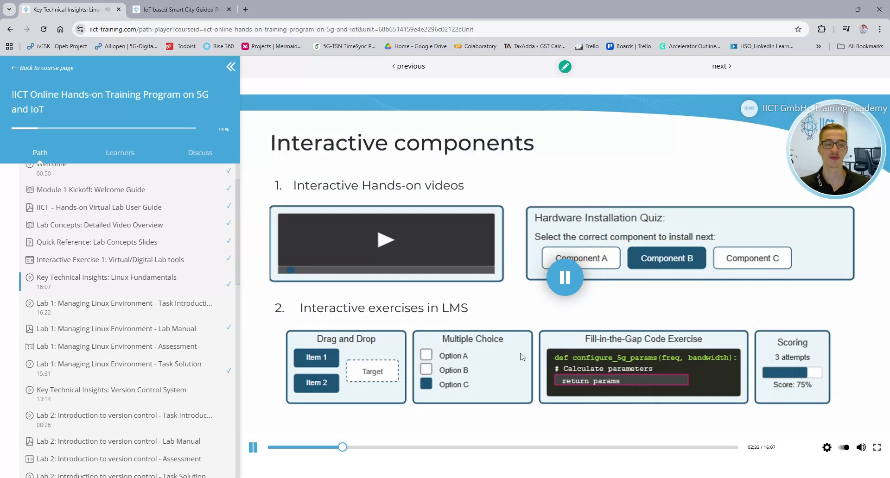890x478 pixels.
Task: Expand hidden bookmarks with the chevron
Action: pos(819,46)
